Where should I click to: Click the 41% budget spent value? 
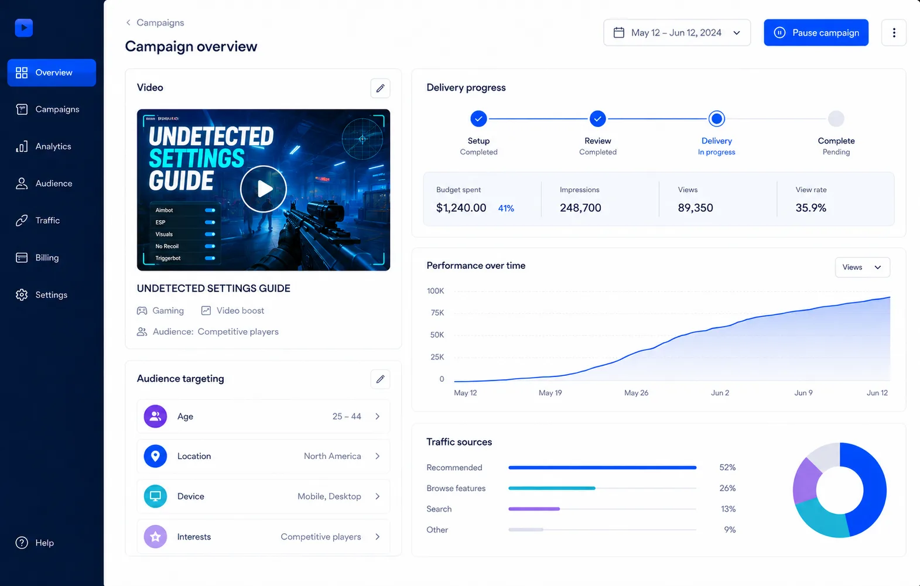[x=506, y=208]
